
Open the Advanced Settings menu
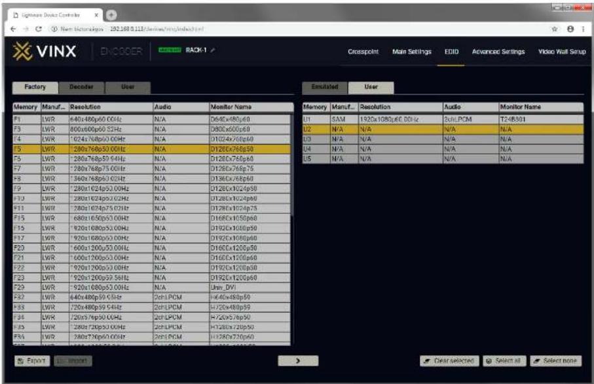498,52
